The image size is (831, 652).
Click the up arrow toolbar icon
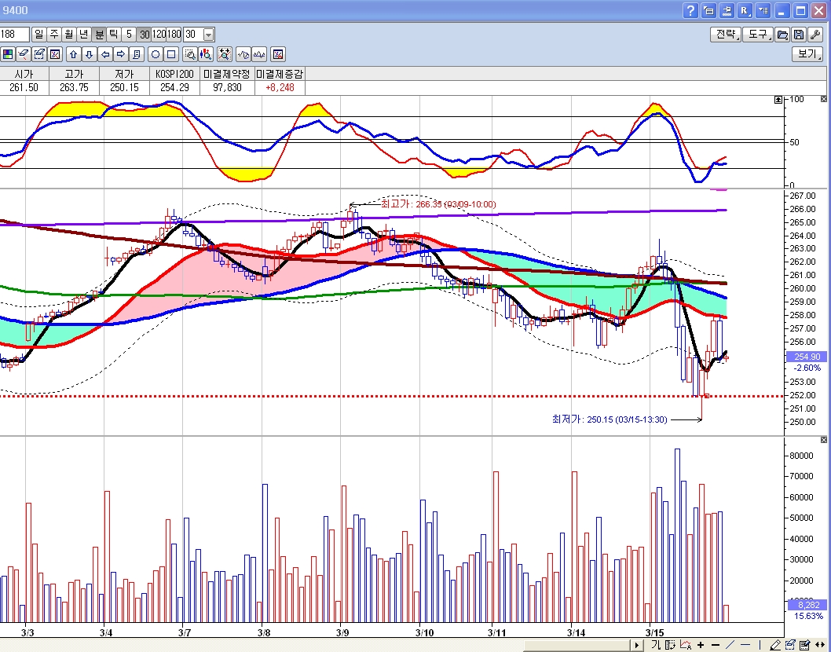73,54
